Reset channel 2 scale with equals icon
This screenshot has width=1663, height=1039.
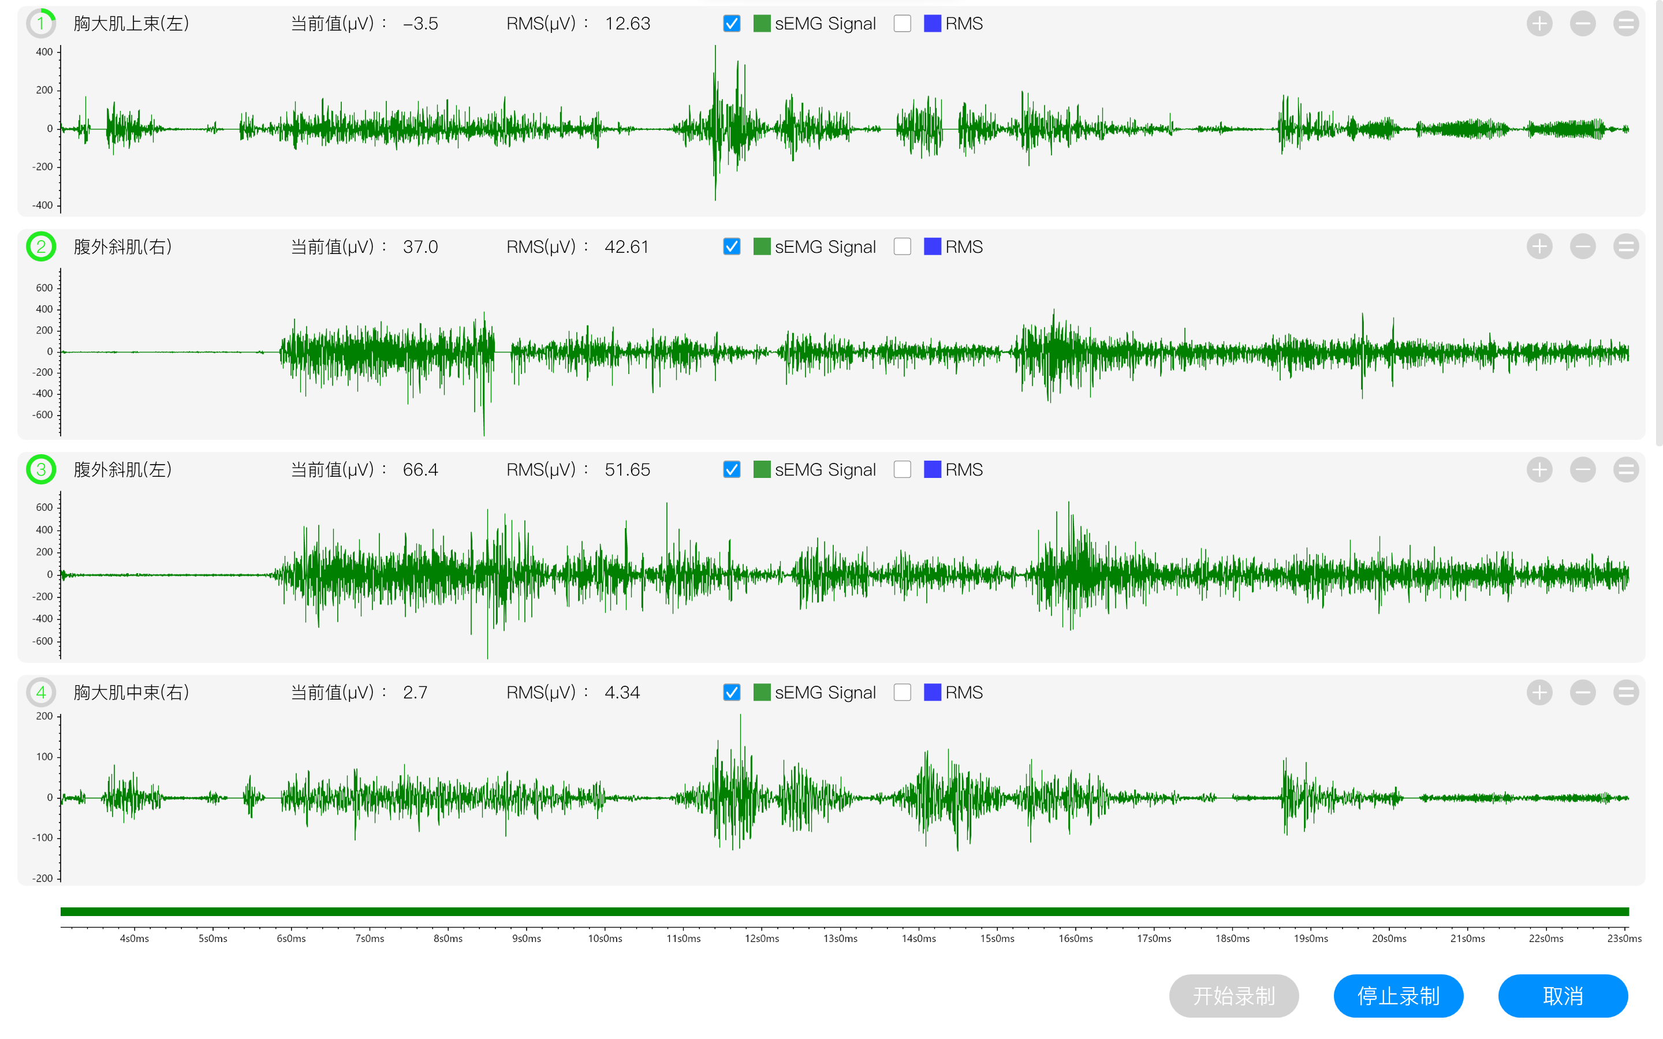[x=1626, y=246]
